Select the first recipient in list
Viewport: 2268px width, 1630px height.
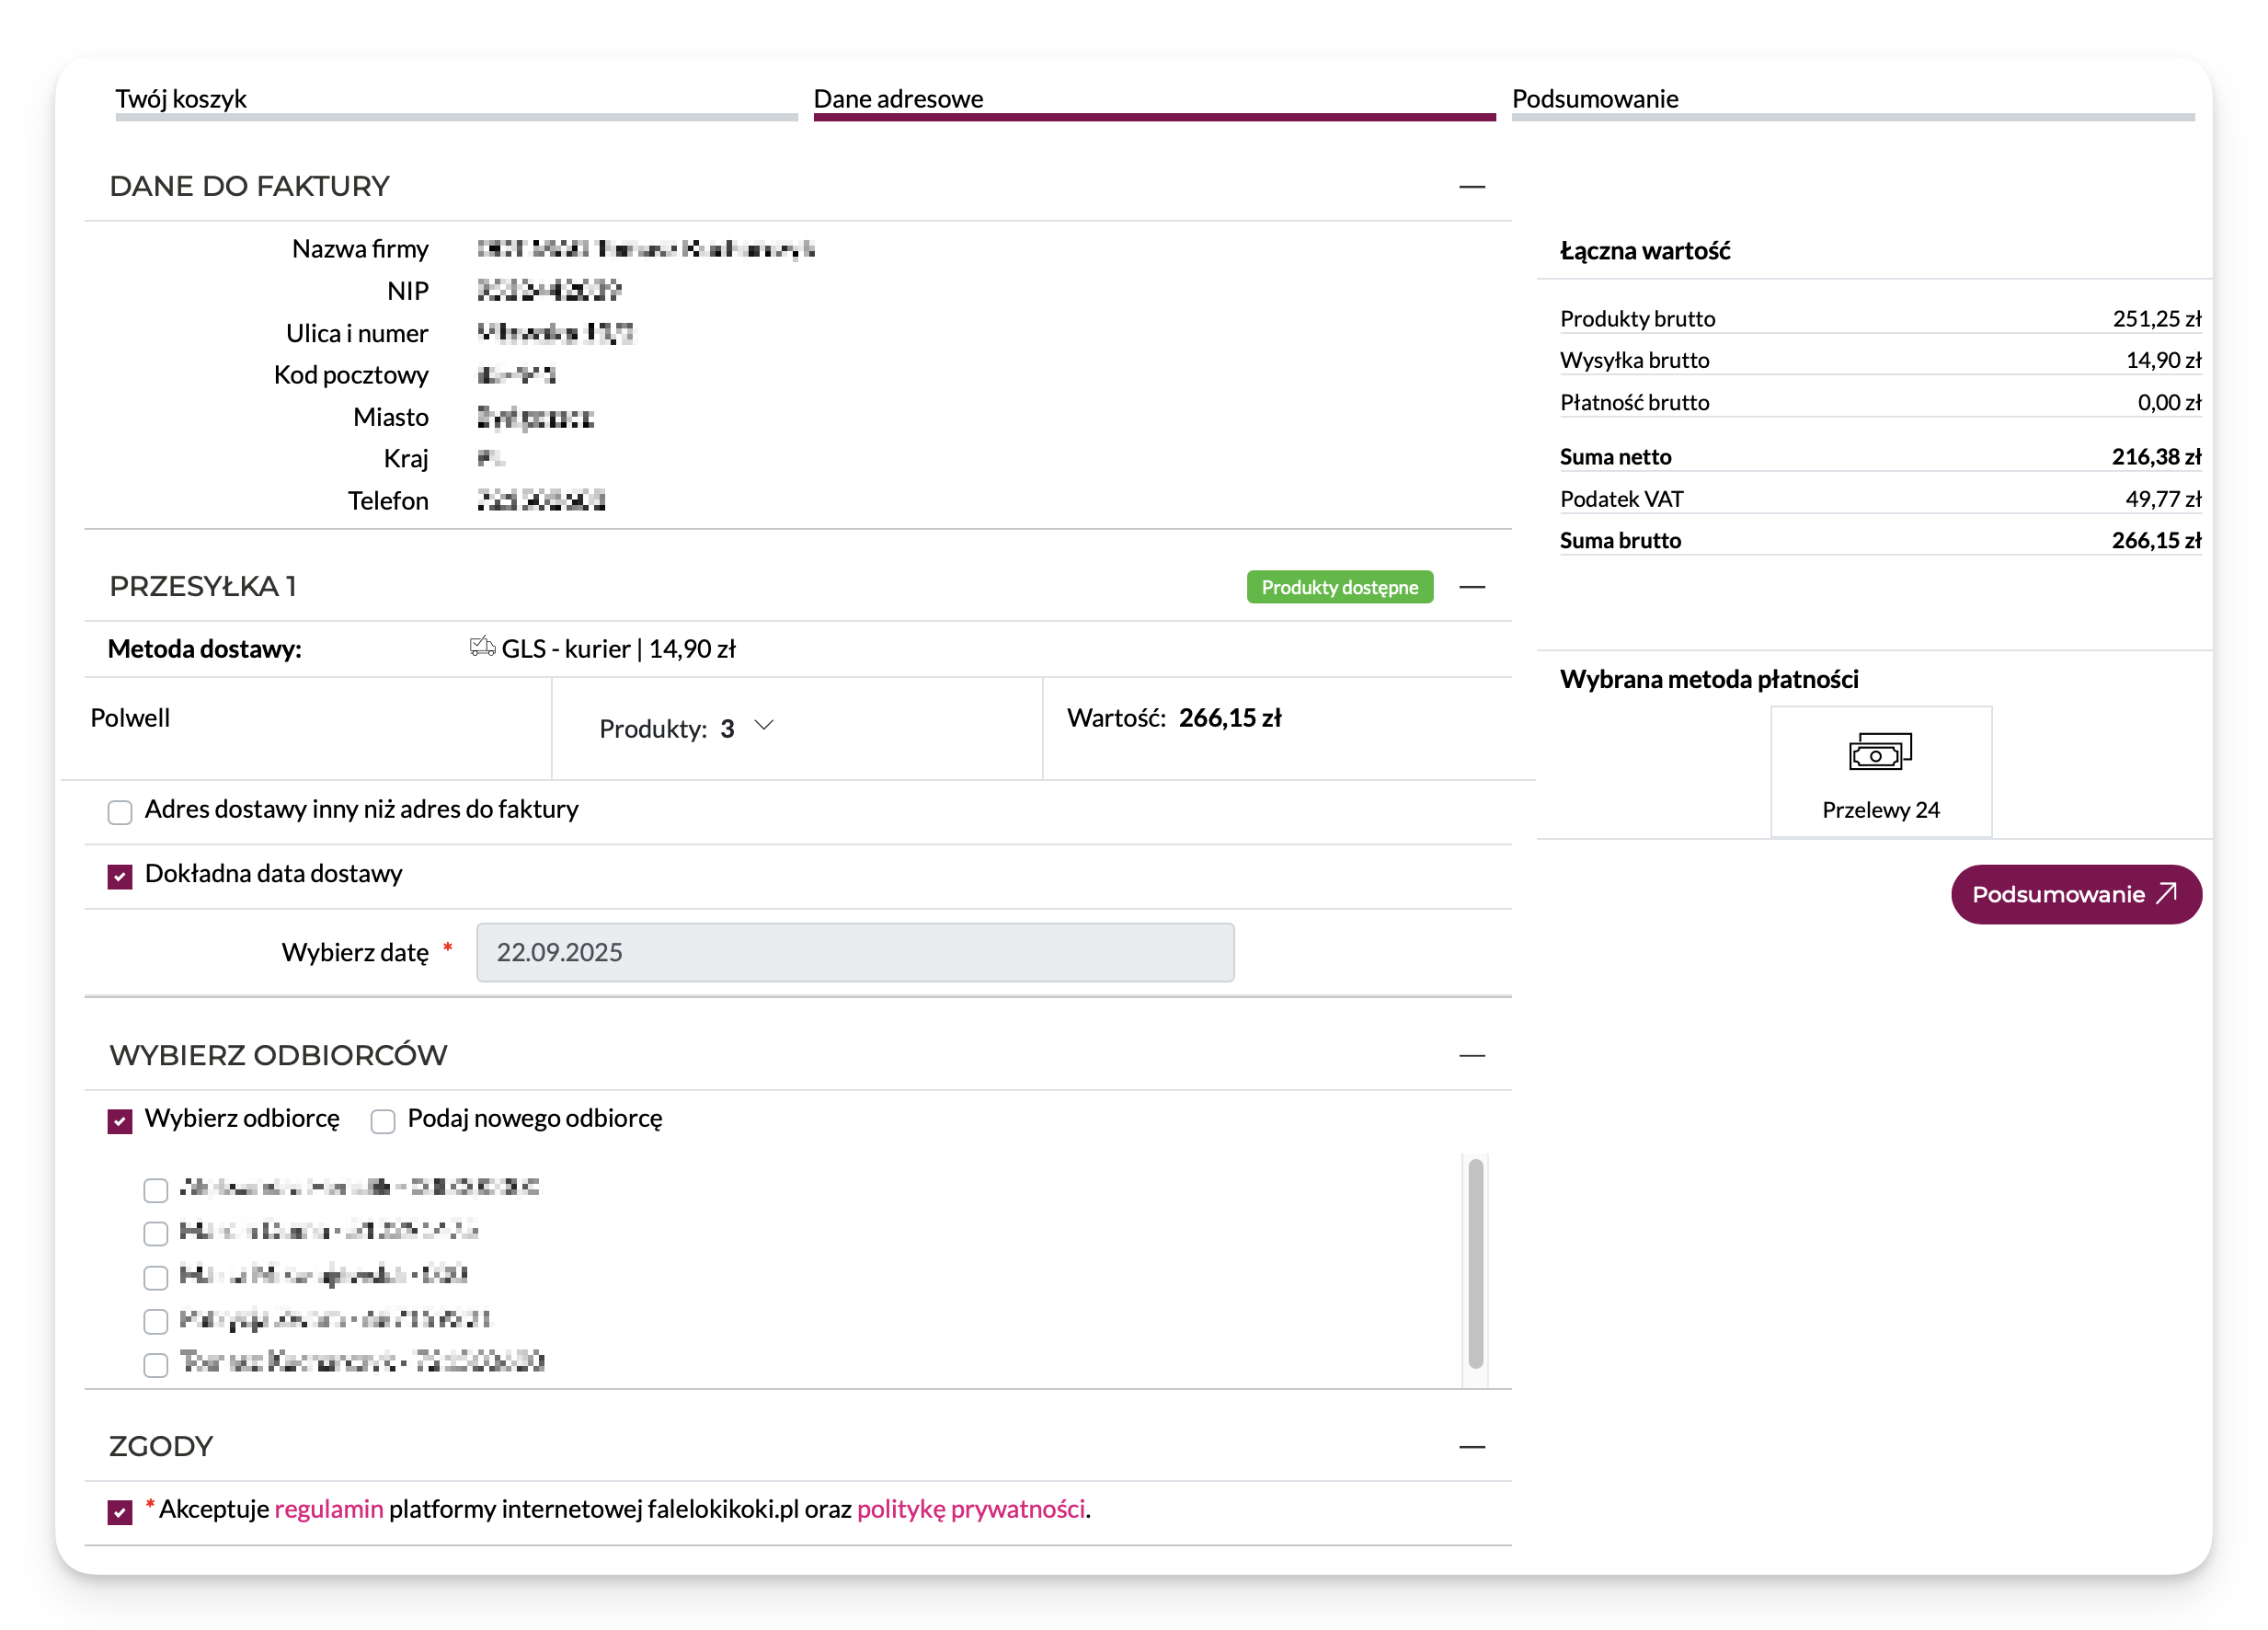[156, 1190]
